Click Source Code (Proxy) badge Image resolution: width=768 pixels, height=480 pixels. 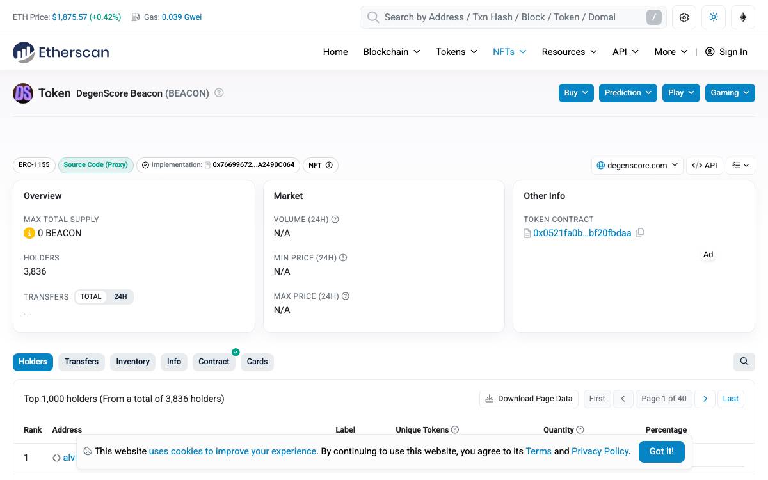[x=96, y=165]
